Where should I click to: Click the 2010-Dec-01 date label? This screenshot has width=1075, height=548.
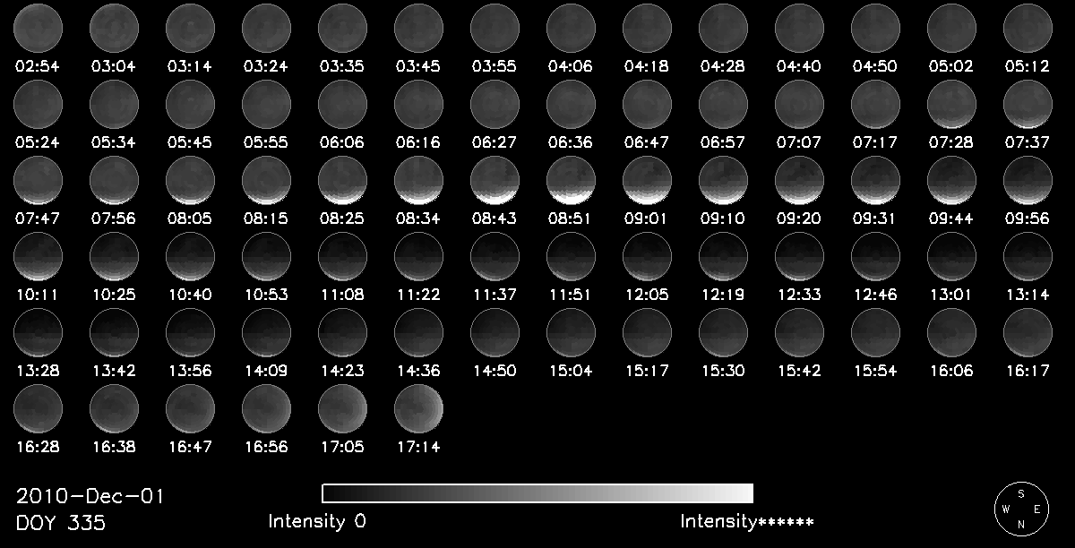[90, 497]
